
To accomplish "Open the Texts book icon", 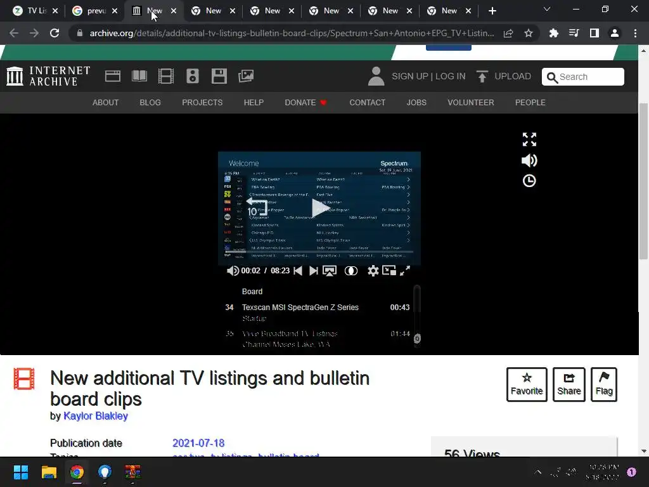I will (x=139, y=76).
